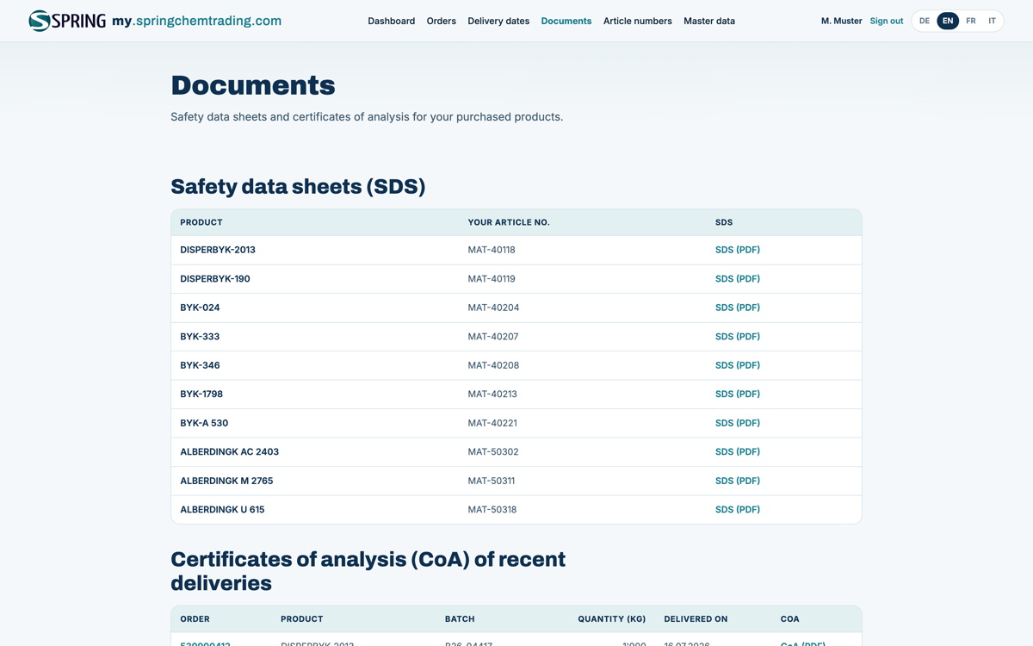Click article number MAT-40119
Screen dimensions: 1033x646
tap(492, 279)
